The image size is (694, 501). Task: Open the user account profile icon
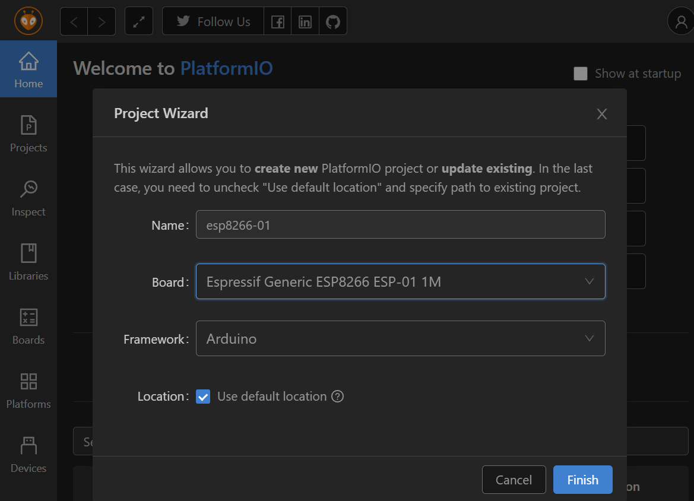tap(681, 21)
